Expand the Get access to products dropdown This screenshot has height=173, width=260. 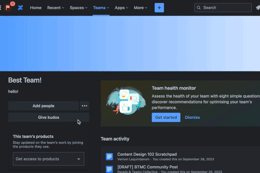[x=49, y=159]
